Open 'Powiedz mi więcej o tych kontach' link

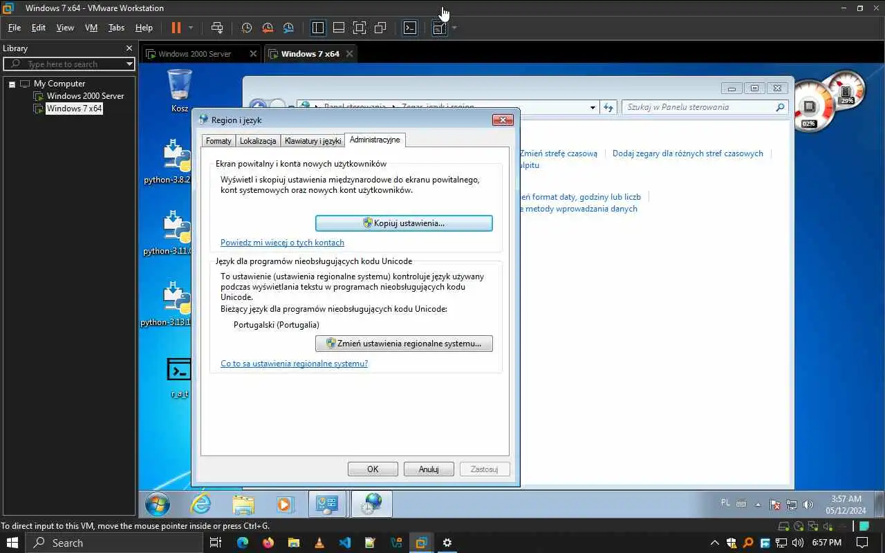[282, 243]
